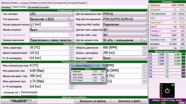The width and height of the screenshot is (186, 104).
Task: Adjust Обороты двигателя with its stepper
Action: (145, 48)
